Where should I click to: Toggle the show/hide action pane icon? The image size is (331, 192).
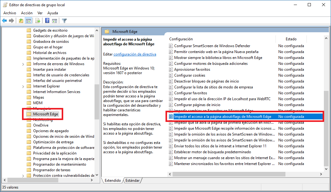pyautogui.click(x=55, y=21)
